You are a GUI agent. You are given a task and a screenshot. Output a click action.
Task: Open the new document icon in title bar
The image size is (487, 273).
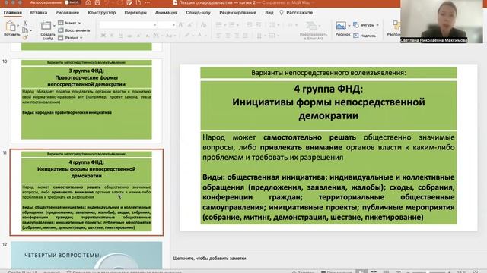tap(138, 2)
